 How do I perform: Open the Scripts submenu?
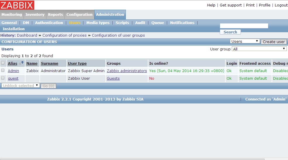point(122,23)
